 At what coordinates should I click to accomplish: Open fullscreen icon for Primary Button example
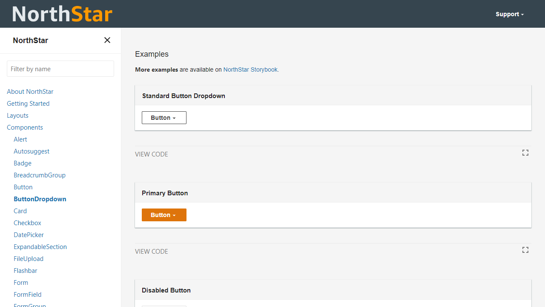tap(525, 250)
